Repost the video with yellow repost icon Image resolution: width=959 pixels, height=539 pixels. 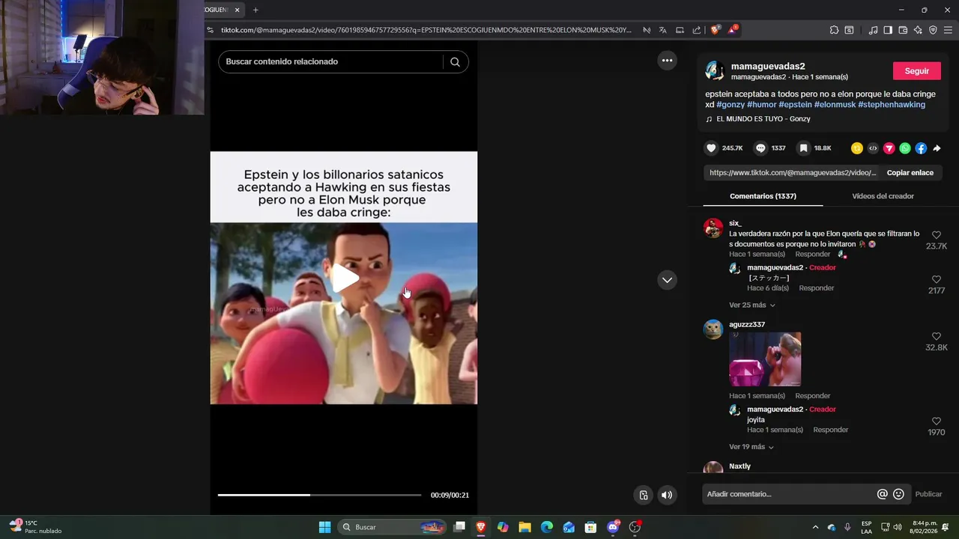click(857, 148)
